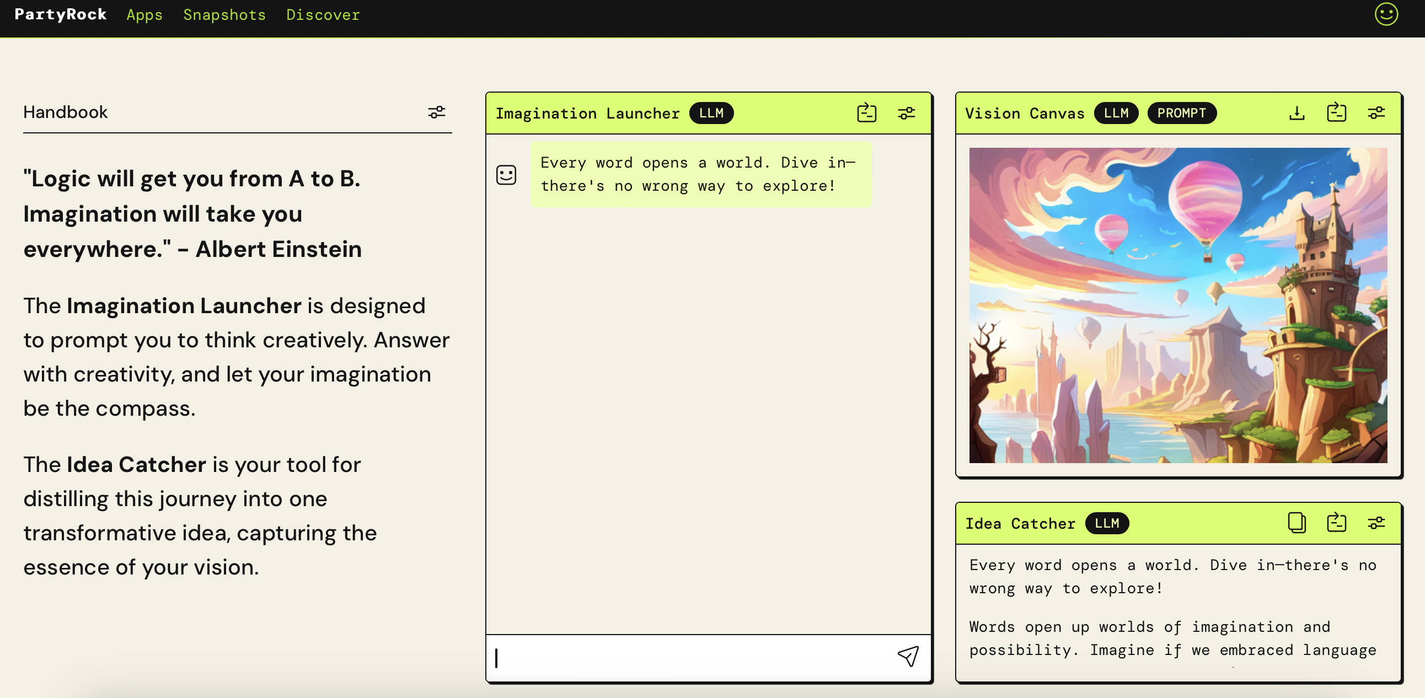Click LLM badge next to Imagination Launcher
Image resolution: width=1425 pixels, height=698 pixels.
coord(711,113)
